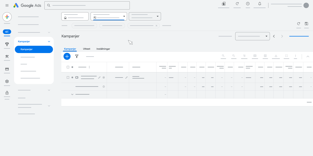Screen dimensions: 313x156
Task: Open the Tools wrench icon in sidebar
Action: (7, 57)
